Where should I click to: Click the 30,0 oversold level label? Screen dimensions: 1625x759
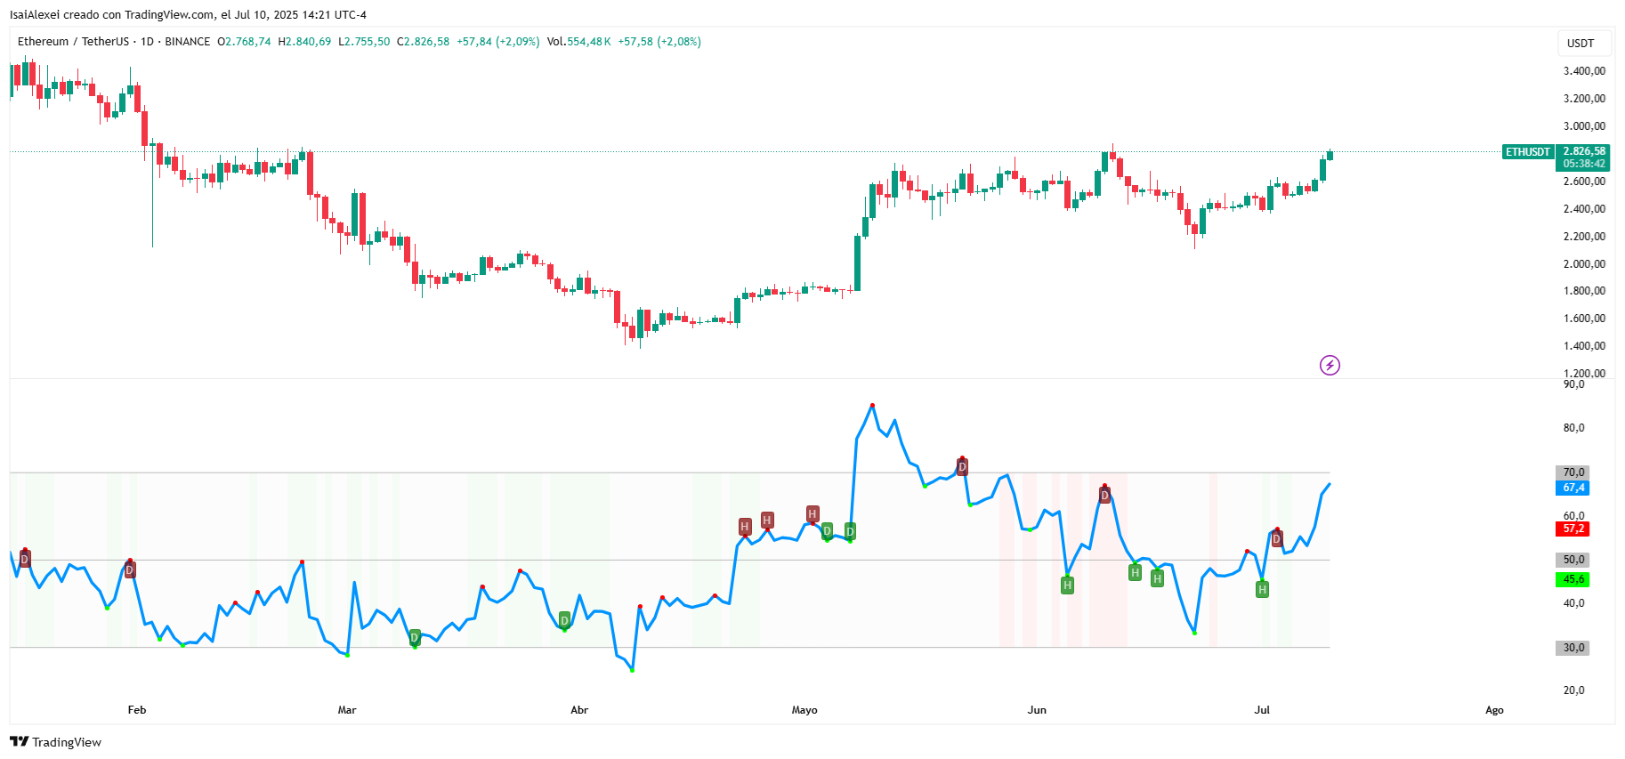click(1573, 648)
